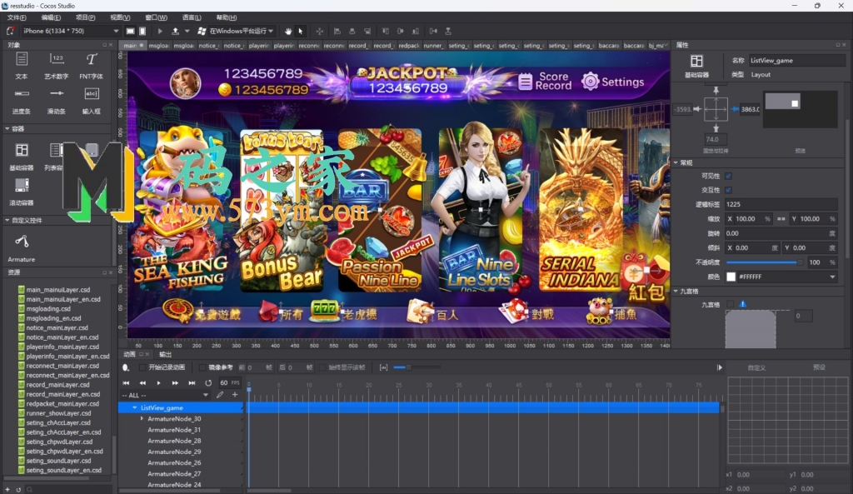The width and height of the screenshot is (853, 494).
Task: Open the 文件 File menu
Action: point(17,17)
